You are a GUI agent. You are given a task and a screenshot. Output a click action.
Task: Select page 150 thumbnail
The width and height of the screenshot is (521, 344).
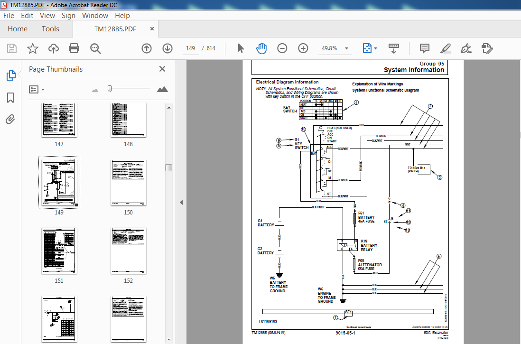point(129,183)
